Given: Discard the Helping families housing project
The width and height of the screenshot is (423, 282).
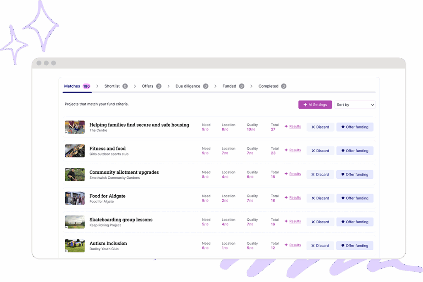Looking at the screenshot, I should (320, 127).
